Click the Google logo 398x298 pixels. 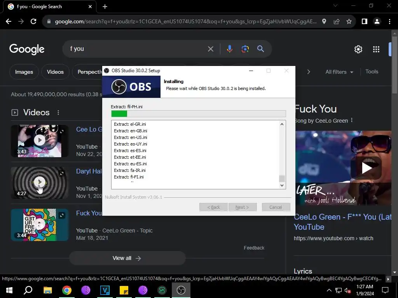[x=27, y=49]
